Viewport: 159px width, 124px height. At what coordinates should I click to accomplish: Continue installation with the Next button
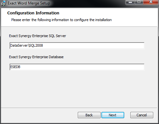point(113,115)
